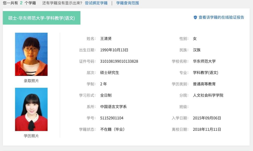Screen dimensions: 253x151
Task: Click the 证件号码 field label
Action: [87, 61]
